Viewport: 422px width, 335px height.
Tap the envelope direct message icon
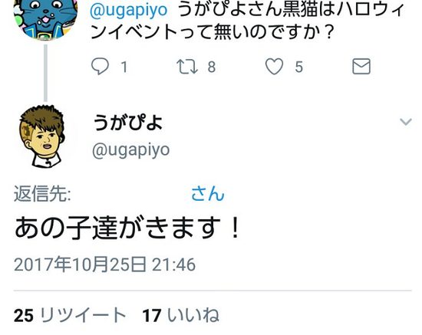361,66
